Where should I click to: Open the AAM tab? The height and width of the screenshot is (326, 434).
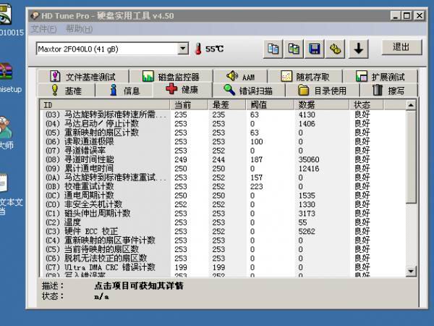coord(240,76)
